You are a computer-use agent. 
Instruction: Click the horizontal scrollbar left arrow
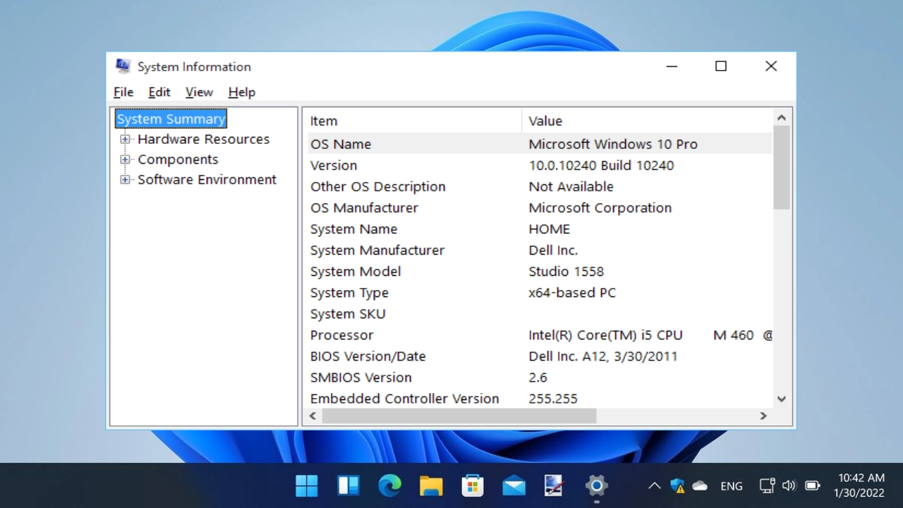tap(313, 416)
